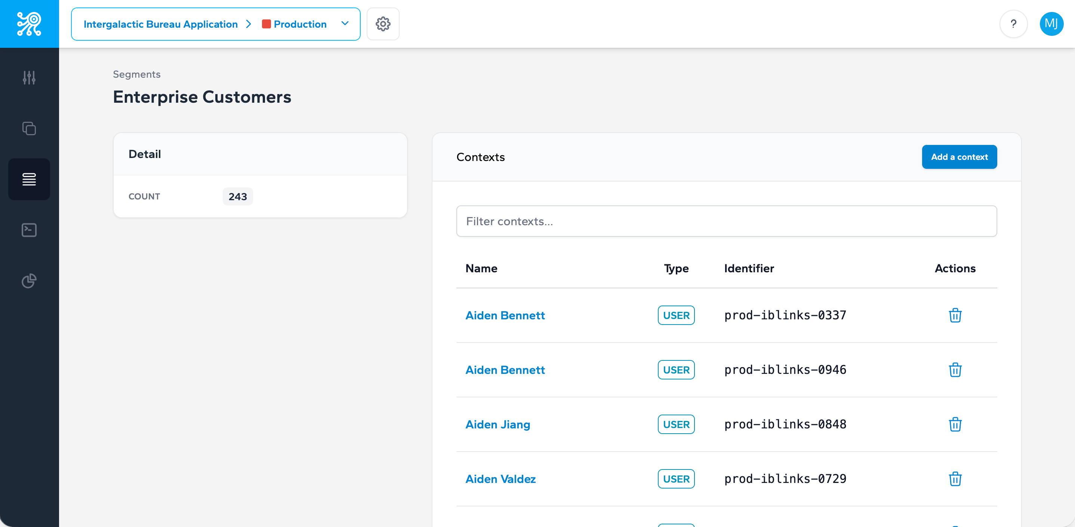Select Intergalactic Bureau Application in breadcrumb
The width and height of the screenshot is (1075, 527).
[160, 24]
